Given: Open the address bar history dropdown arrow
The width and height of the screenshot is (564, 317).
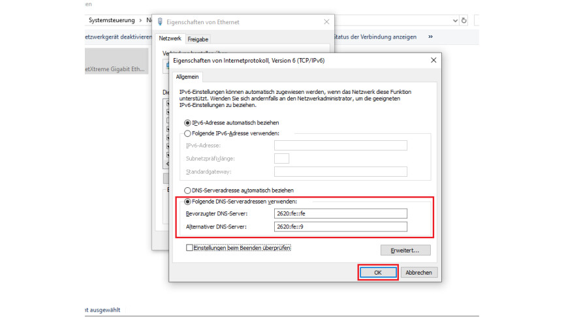Looking at the screenshot, I should point(455,20).
